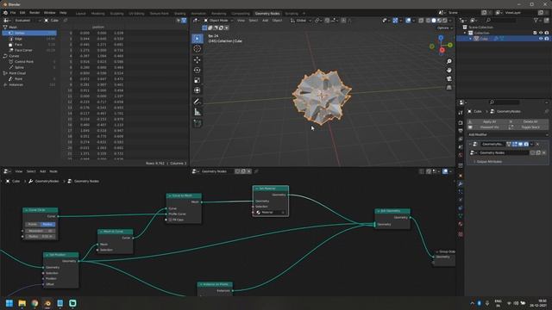This screenshot has height=310, width=552.
Task: Click the Delete All button
Action: [x=530, y=121]
